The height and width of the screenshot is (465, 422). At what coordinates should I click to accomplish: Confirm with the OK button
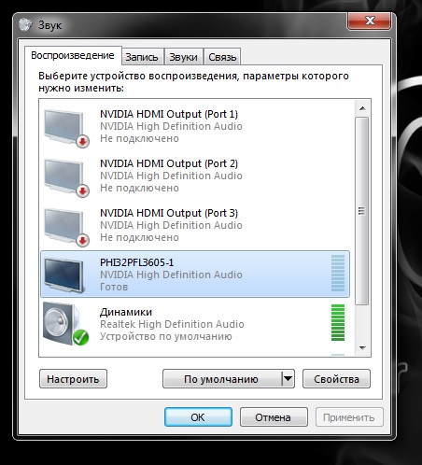198,417
